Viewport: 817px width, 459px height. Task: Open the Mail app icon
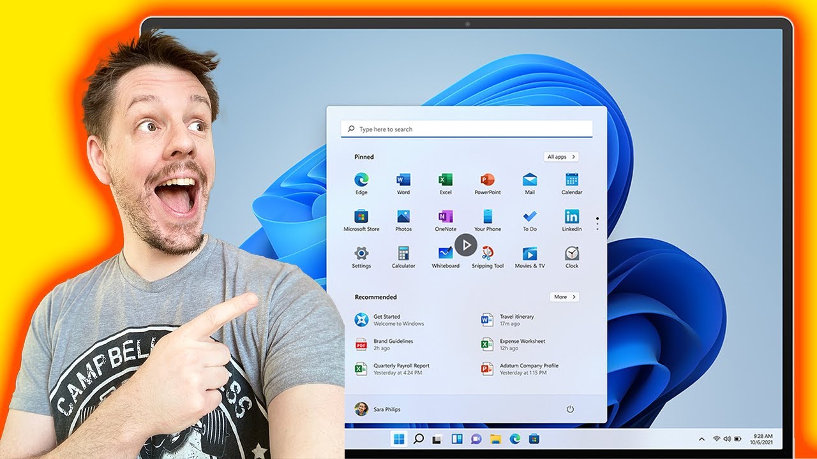click(530, 183)
